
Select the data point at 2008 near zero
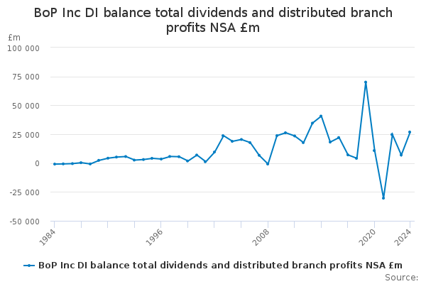[268, 164]
